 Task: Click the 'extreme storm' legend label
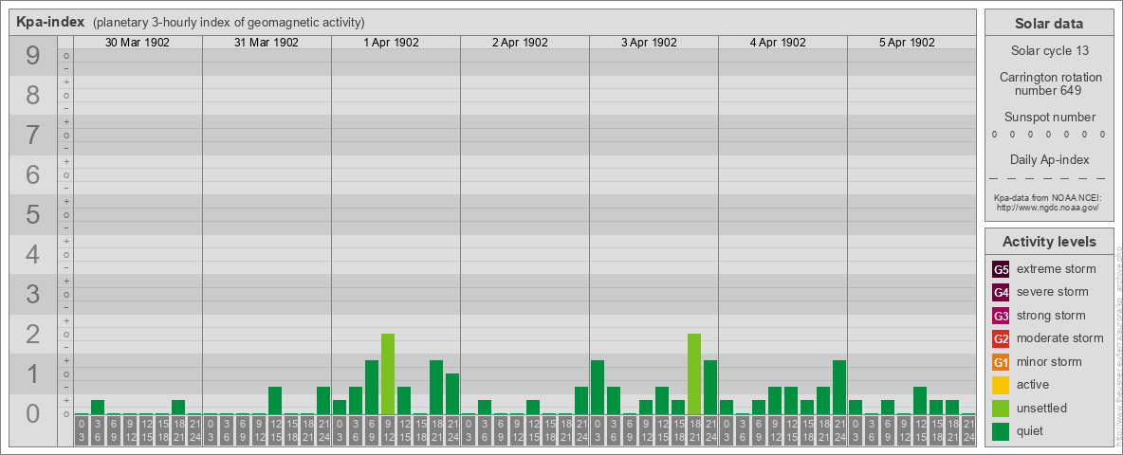tap(1057, 270)
